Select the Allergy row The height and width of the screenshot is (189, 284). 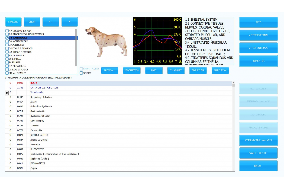(119, 102)
